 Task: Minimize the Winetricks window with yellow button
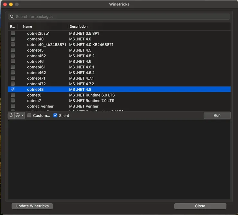pyautogui.click(x=11, y=4)
